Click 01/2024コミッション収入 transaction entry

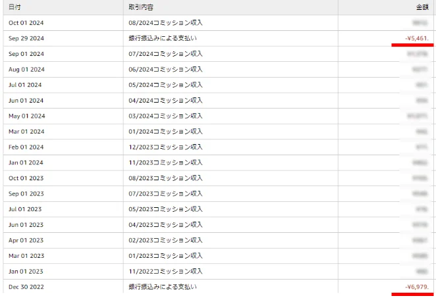pos(165,132)
